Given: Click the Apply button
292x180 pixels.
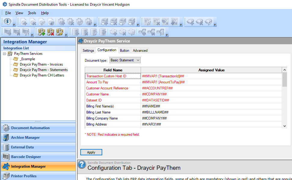Looking at the screenshot, I should pyautogui.click(x=91, y=152).
